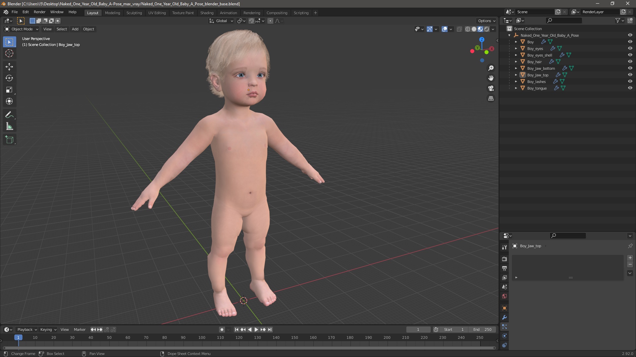The height and width of the screenshot is (357, 636).
Task: Select the Measure ruler tool
Action: pos(9,126)
